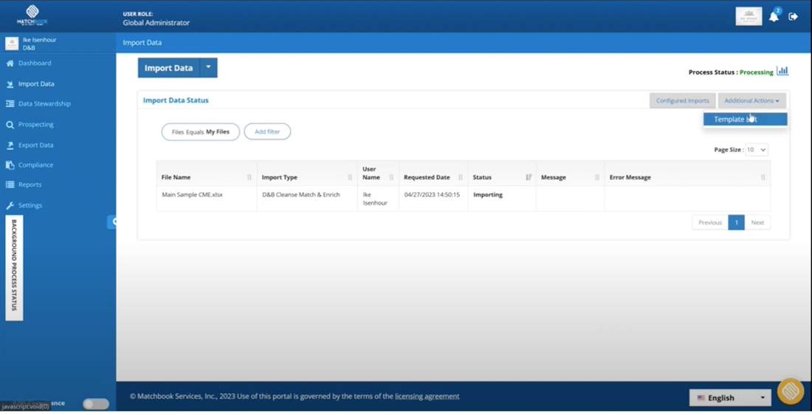Open Dashboard in the sidebar
Viewport: 812px width, 415px height.
[x=35, y=64]
